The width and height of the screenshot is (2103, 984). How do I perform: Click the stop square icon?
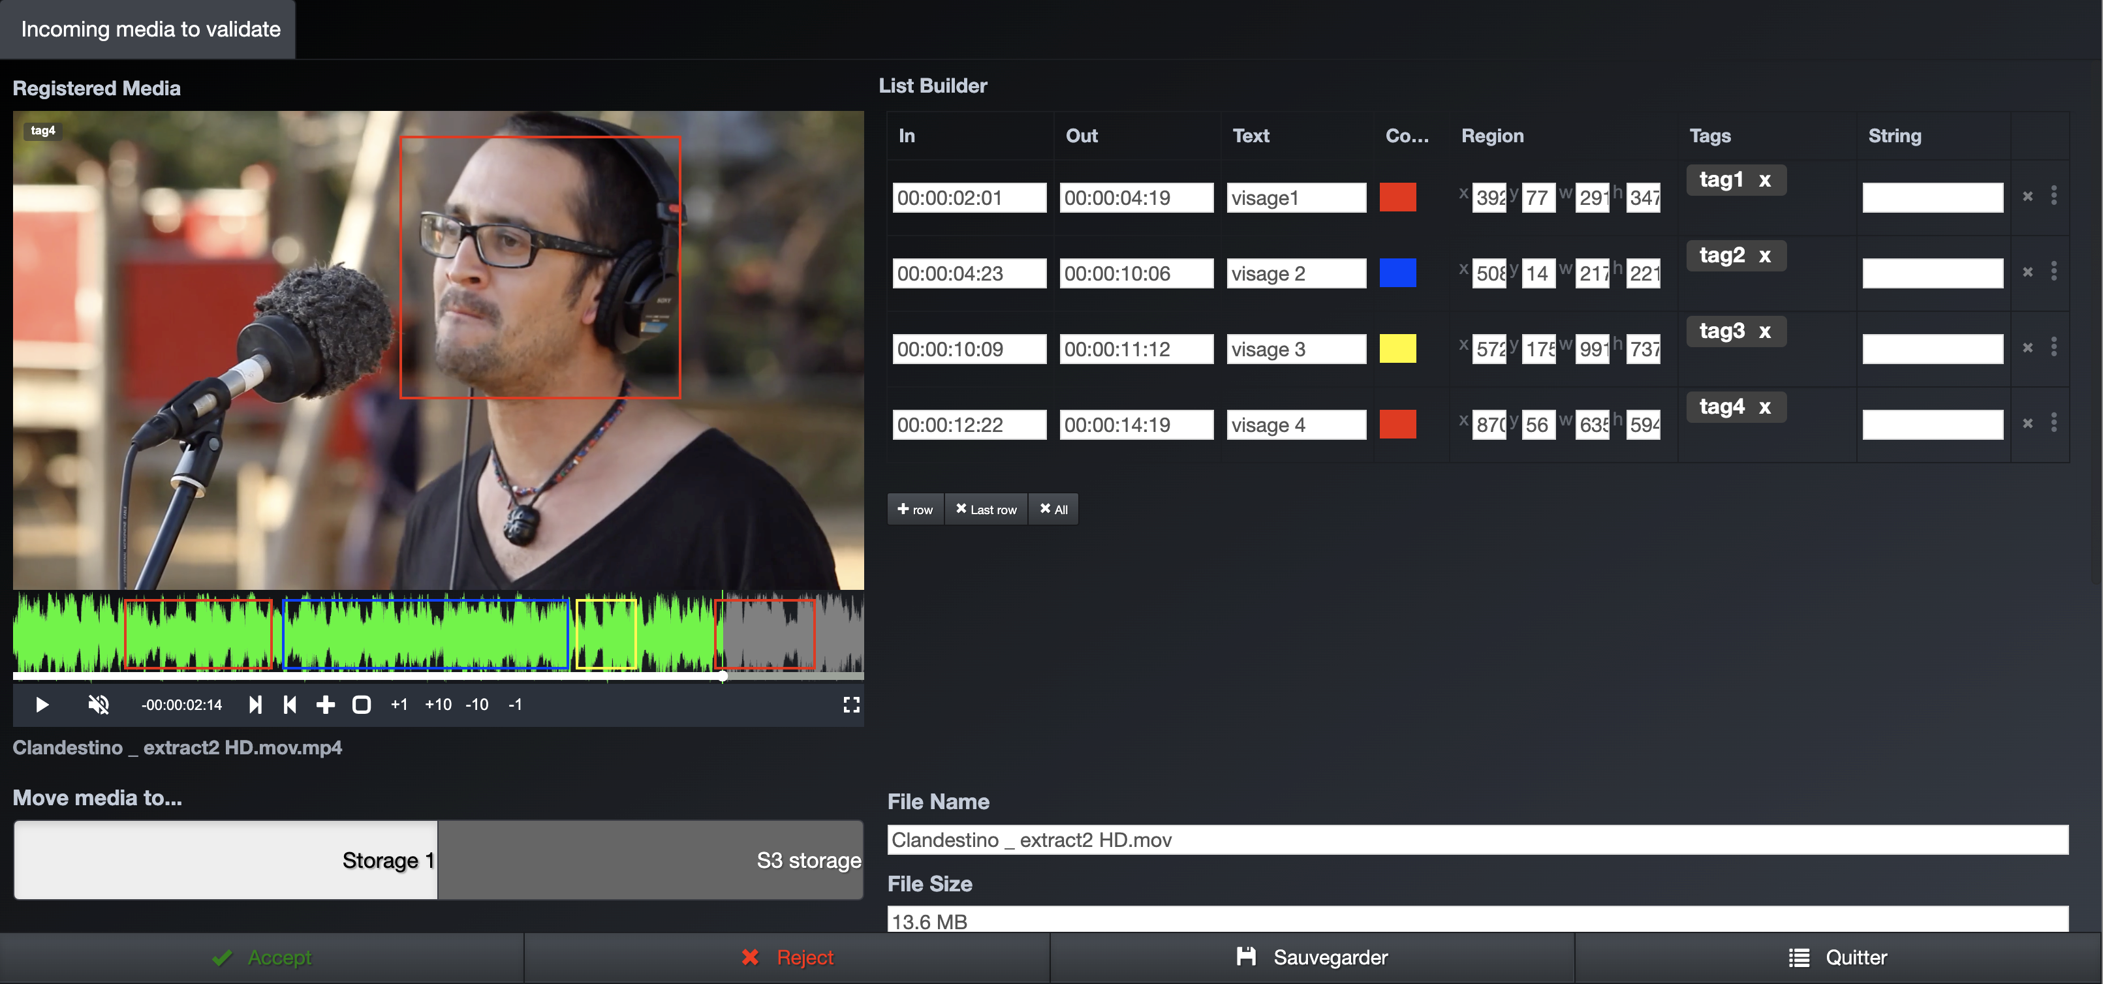(x=361, y=704)
